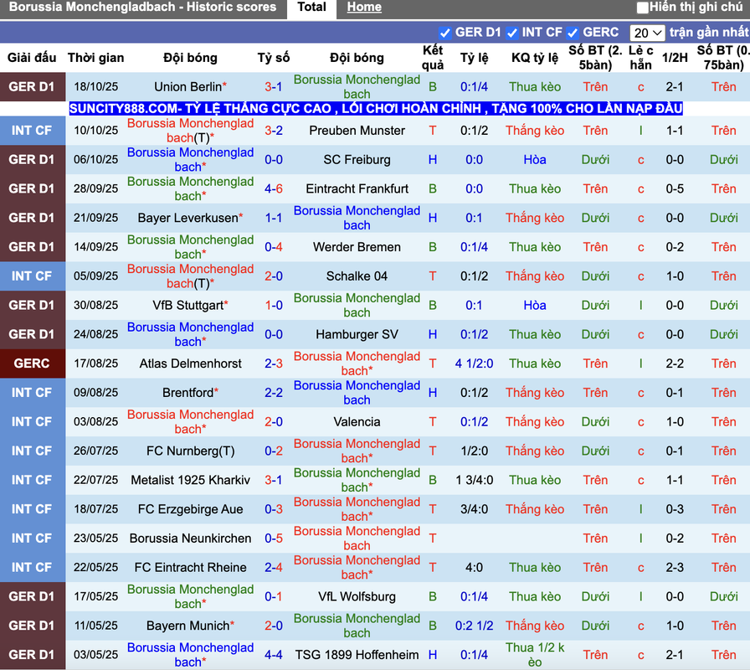Click the SUNCITY888.COM advertisement banner
This screenshot has height=670, width=750.
376,109
